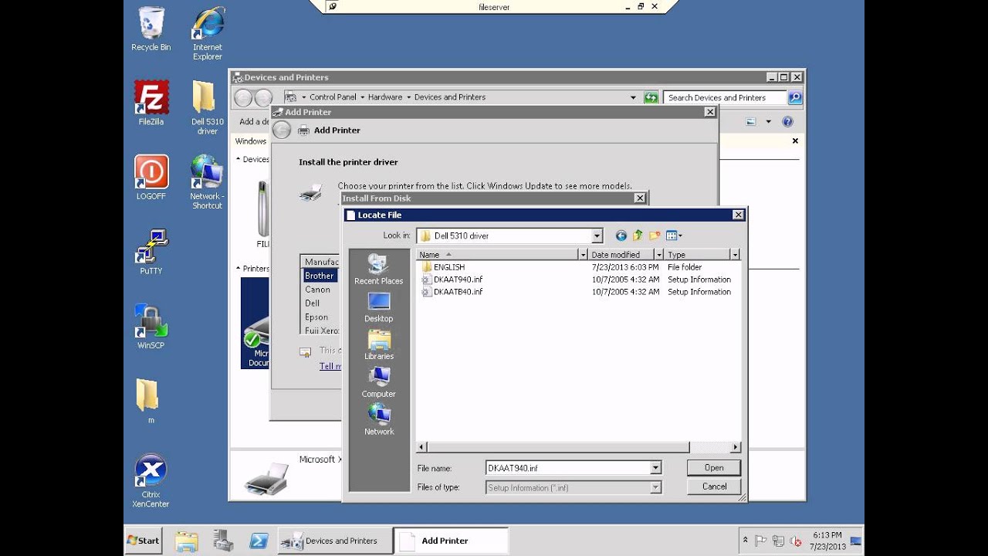988x556 pixels.
Task: Click the horizontal scrollbar in the file list
Action: [558, 447]
